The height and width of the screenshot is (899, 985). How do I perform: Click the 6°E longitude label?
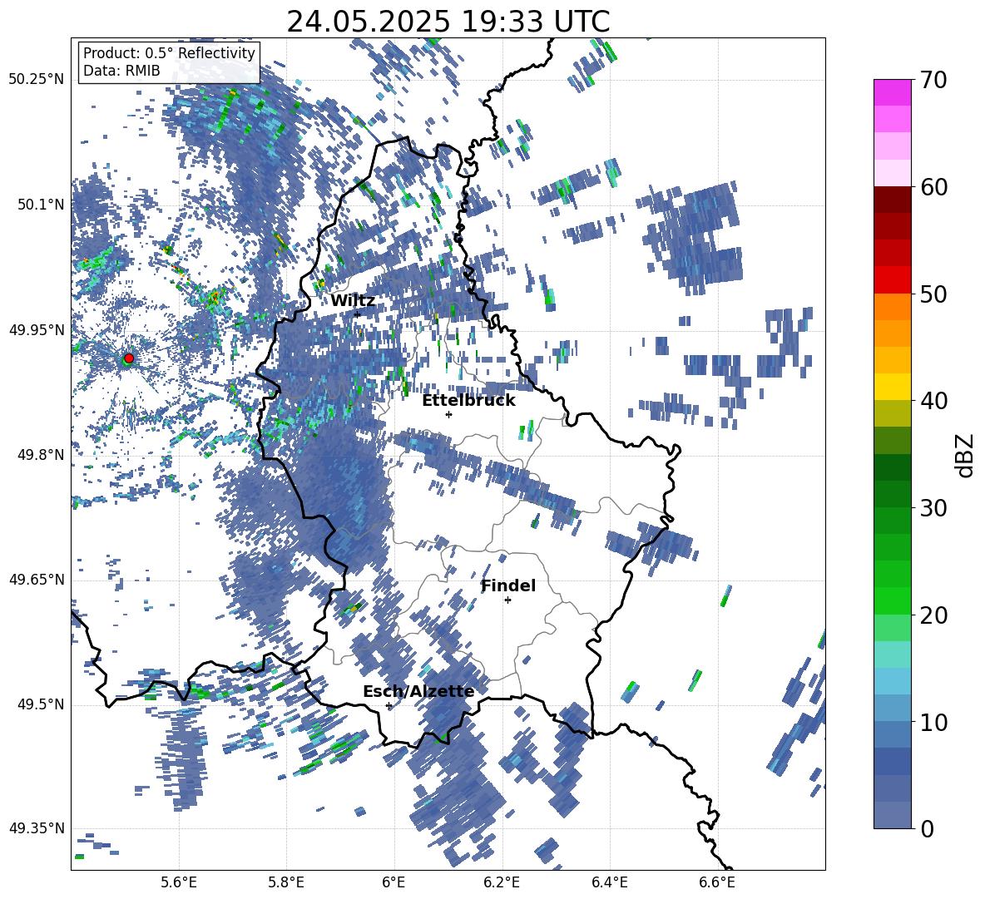[394, 882]
